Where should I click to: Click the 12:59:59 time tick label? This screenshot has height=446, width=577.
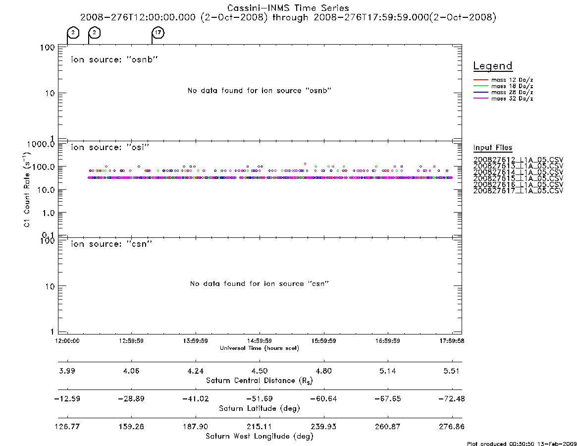131,341
